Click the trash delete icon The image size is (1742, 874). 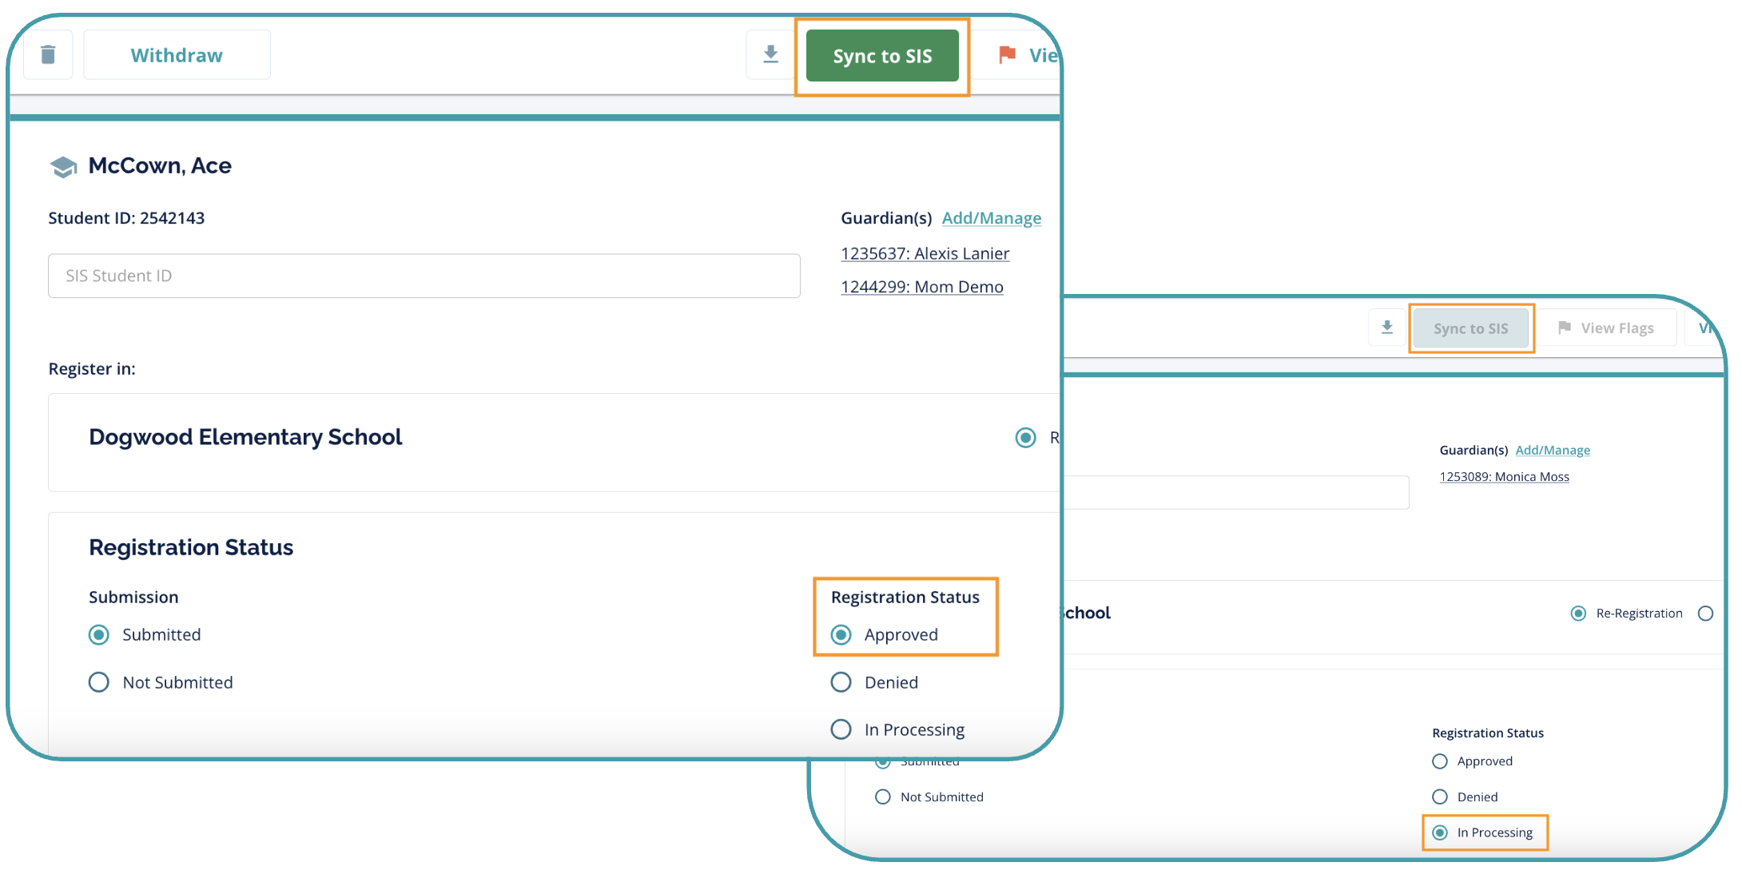click(x=48, y=54)
